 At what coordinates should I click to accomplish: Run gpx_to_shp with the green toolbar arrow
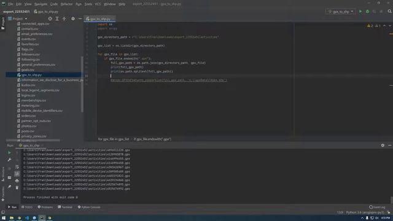360,12
